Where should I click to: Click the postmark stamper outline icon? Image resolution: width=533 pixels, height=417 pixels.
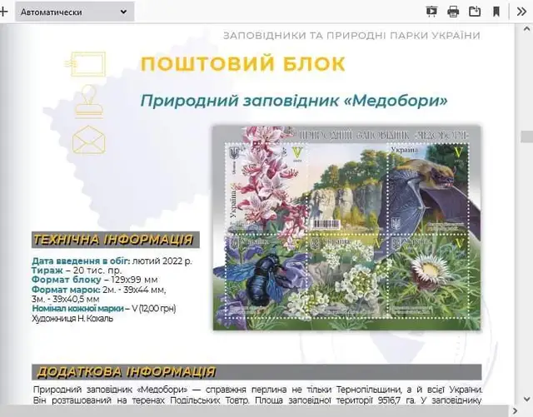(x=89, y=102)
